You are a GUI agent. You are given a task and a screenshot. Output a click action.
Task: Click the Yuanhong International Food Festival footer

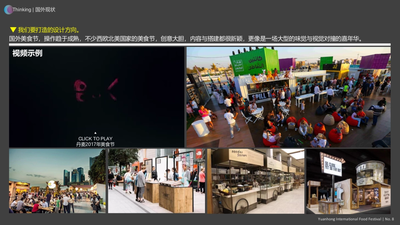coord(350,219)
